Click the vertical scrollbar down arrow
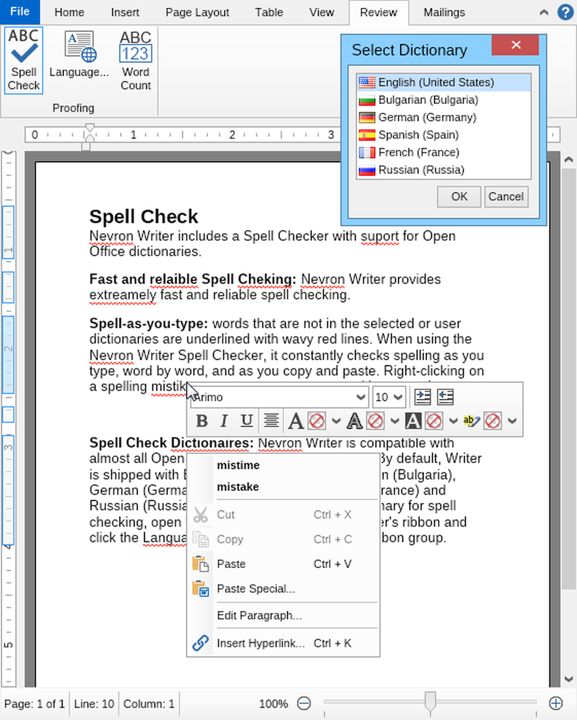This screenshot has height=720, width=577. pyautogui.click(x=568, y=679)
